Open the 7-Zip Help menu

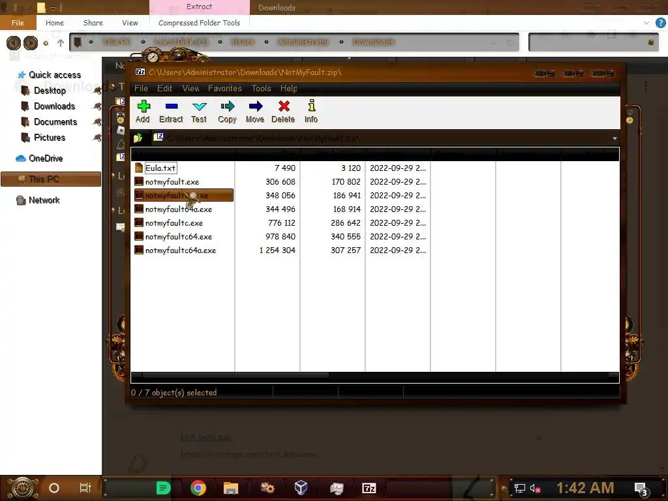coord(288,88)
